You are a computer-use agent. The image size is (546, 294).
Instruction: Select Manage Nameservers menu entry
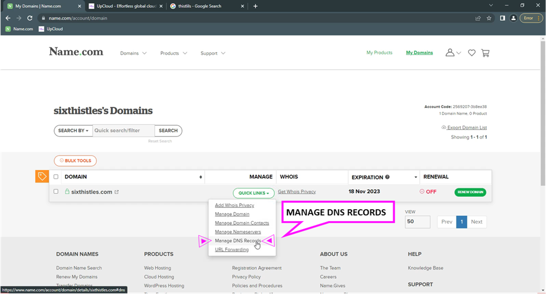click(x=238, y=232)
